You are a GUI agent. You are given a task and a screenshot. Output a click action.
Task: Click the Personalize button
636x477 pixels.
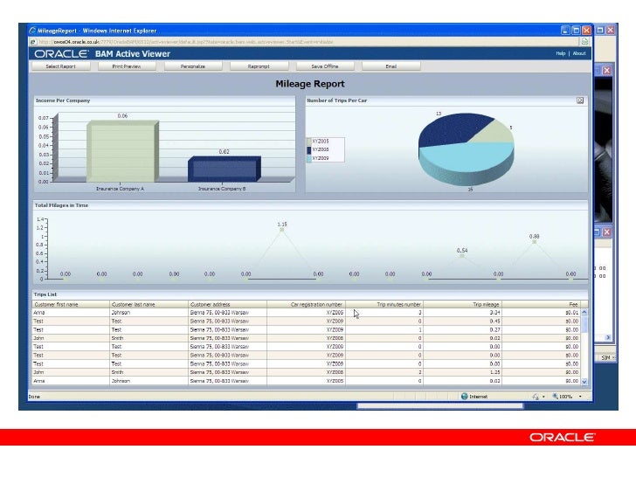click(x=193, y=66)
